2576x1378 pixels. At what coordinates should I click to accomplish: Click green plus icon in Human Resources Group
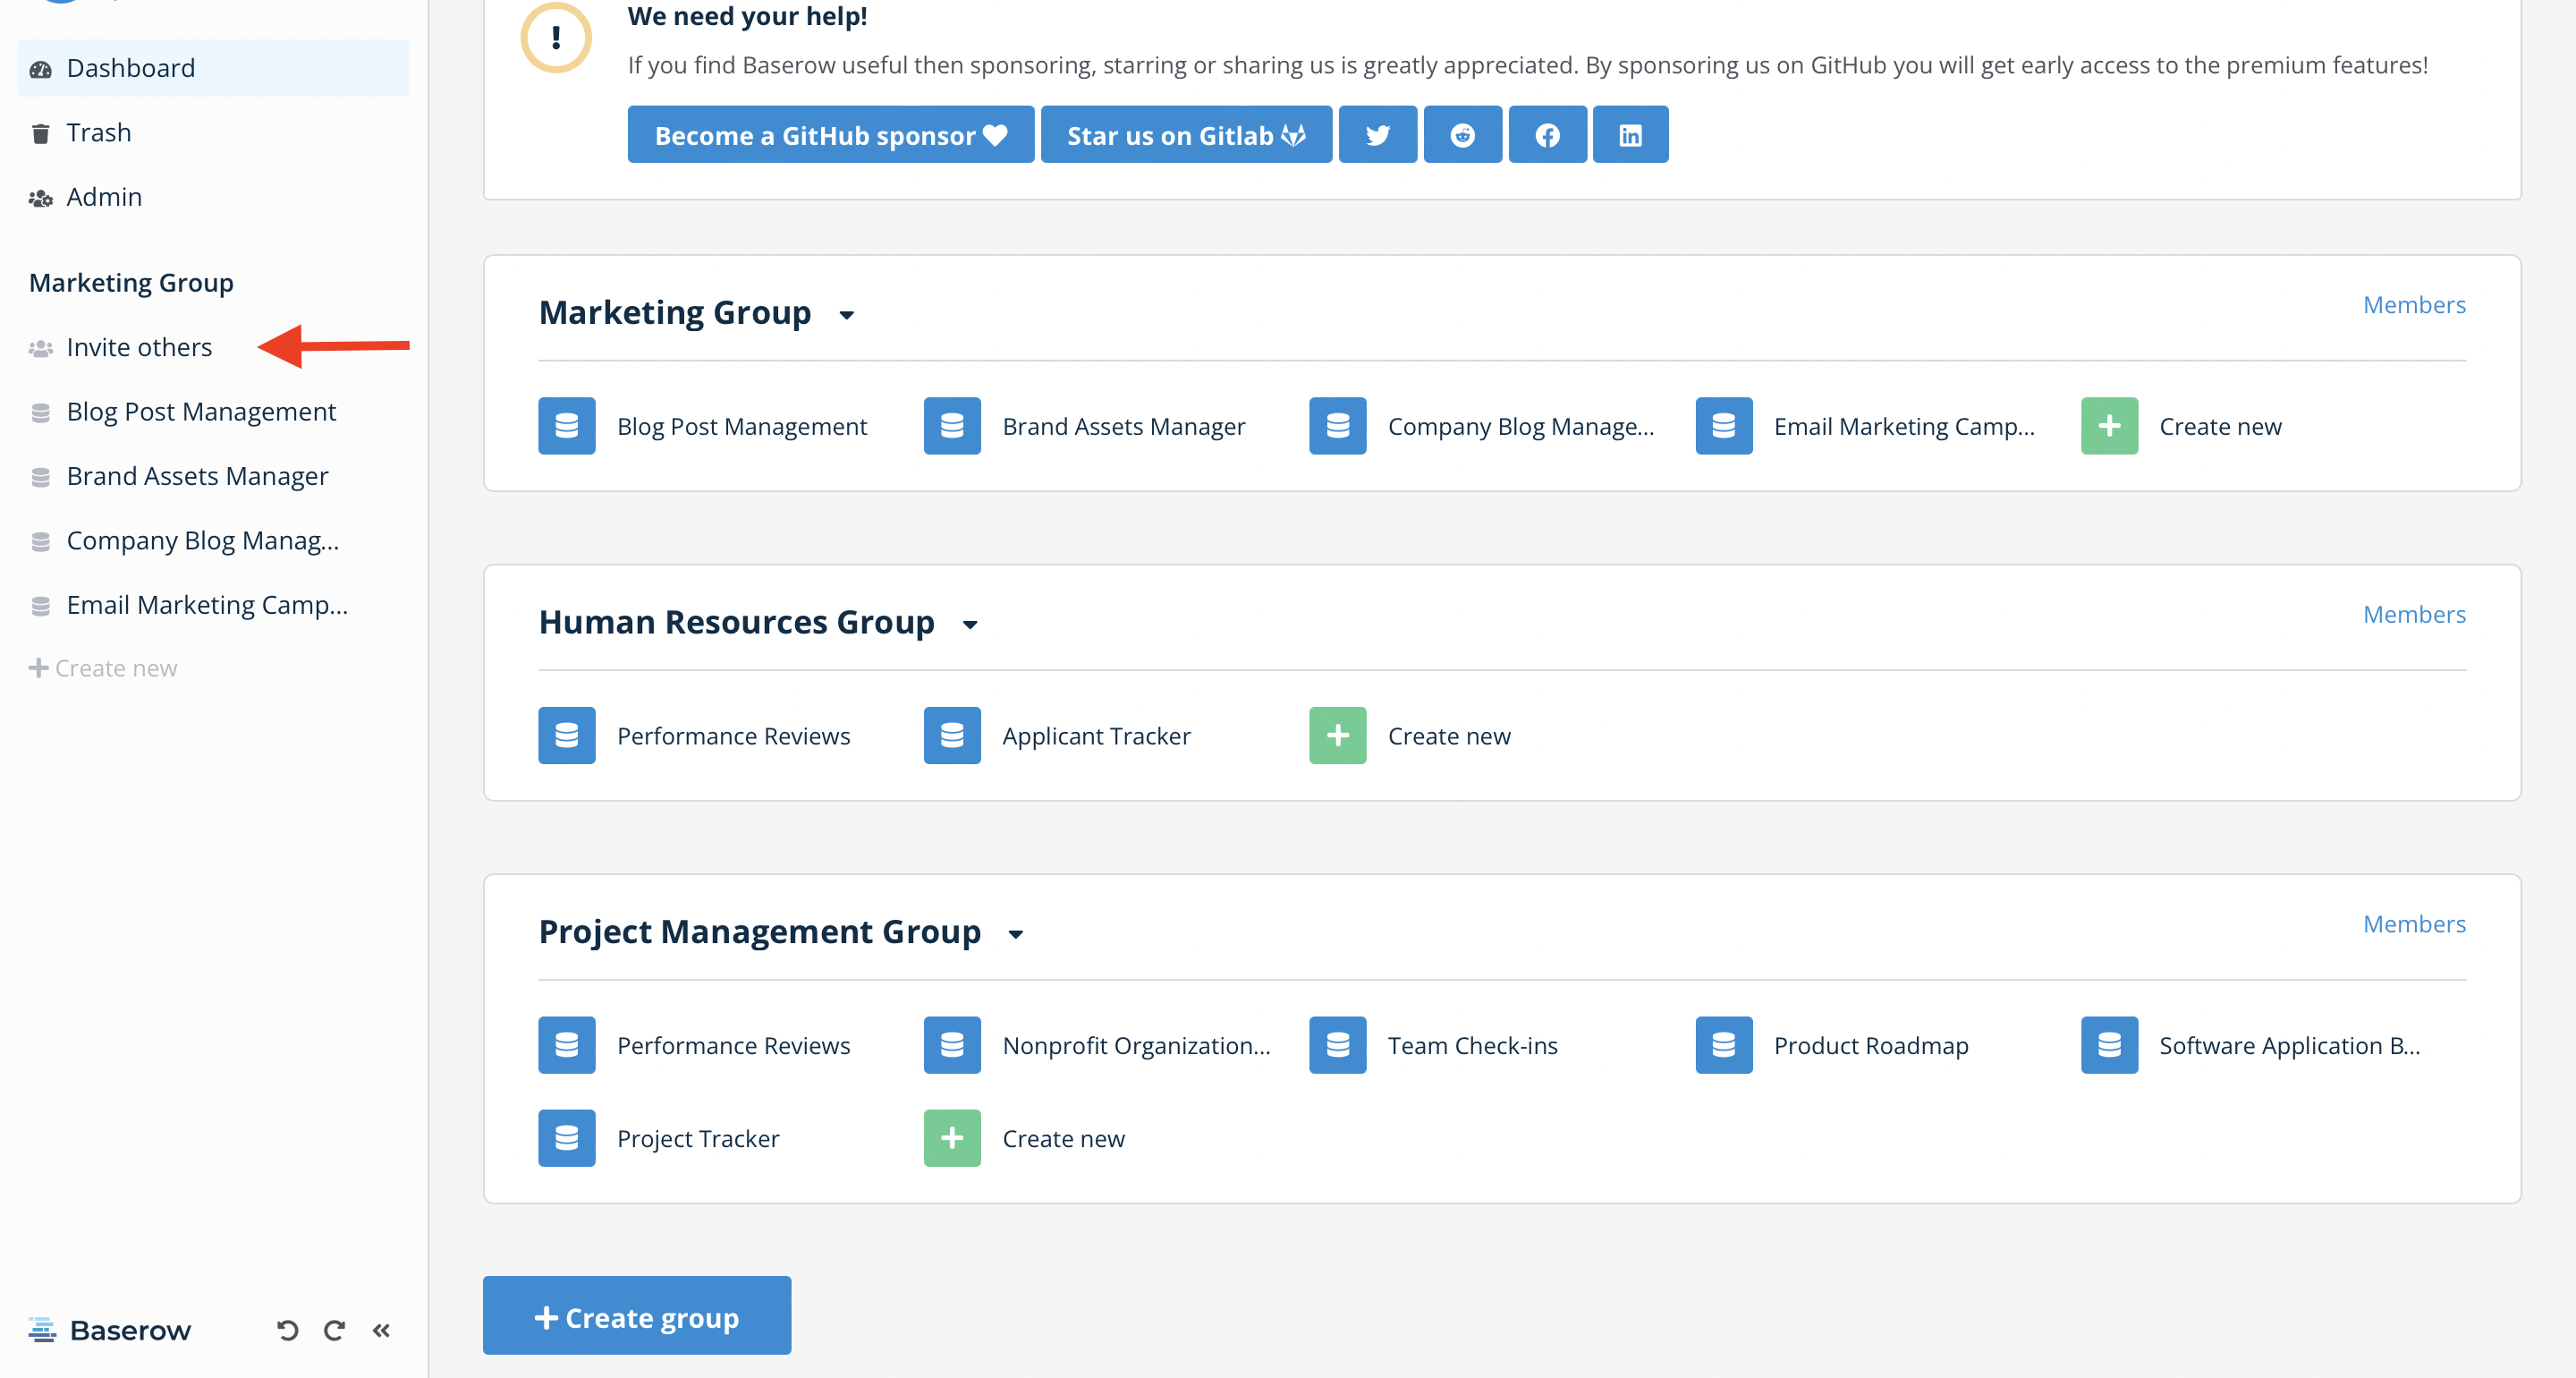pyautogui.click(x=1337, y=736)
